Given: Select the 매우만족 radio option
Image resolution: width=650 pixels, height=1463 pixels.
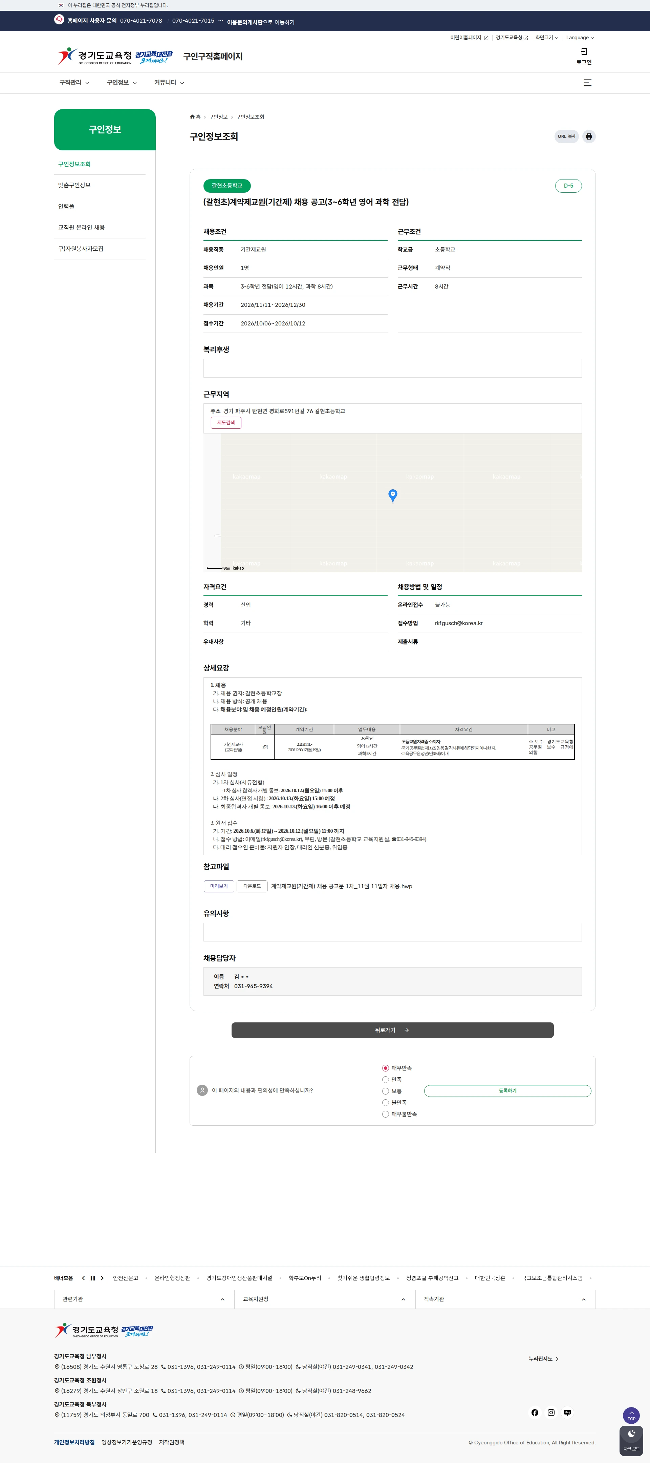Looking at the screenshot, I should (386, 1068).
